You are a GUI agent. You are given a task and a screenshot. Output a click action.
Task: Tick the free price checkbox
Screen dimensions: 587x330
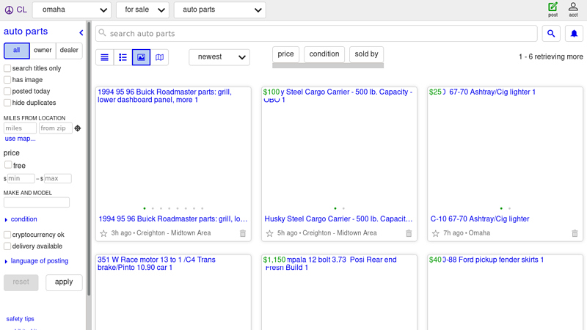click(8, 164)
